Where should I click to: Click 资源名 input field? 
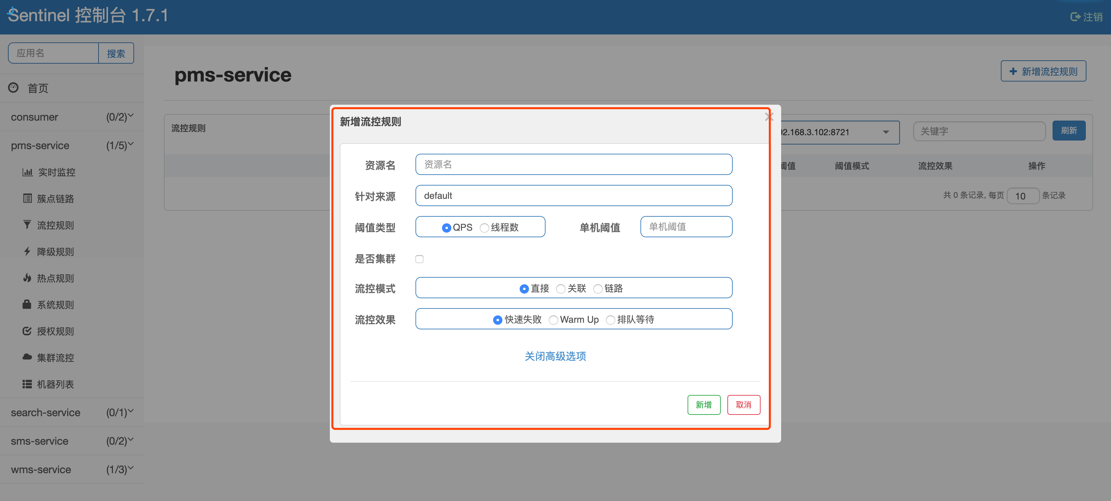pos(573,164)
